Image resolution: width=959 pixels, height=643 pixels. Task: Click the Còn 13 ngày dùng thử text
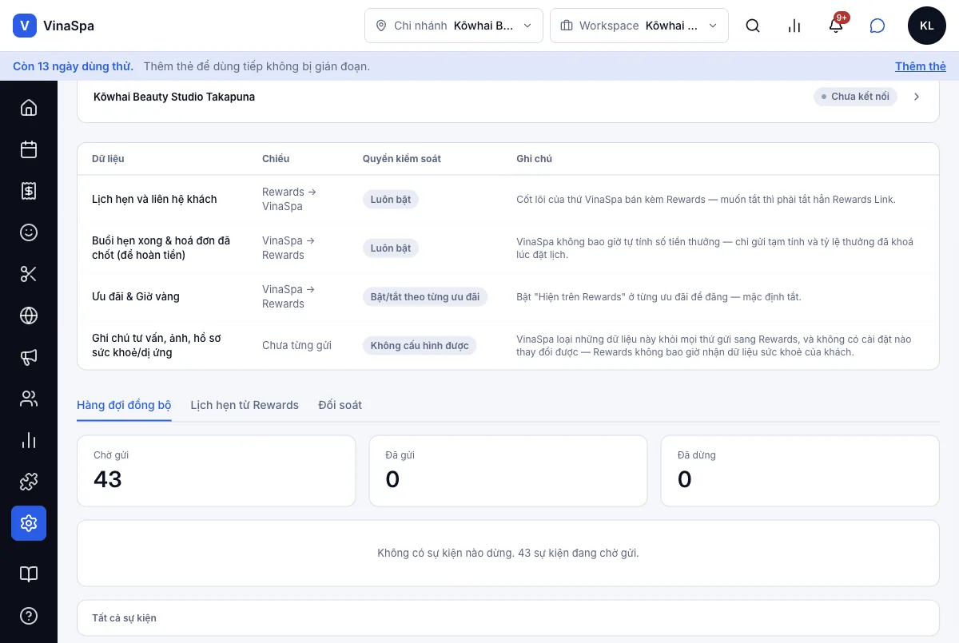pos(73,66)
